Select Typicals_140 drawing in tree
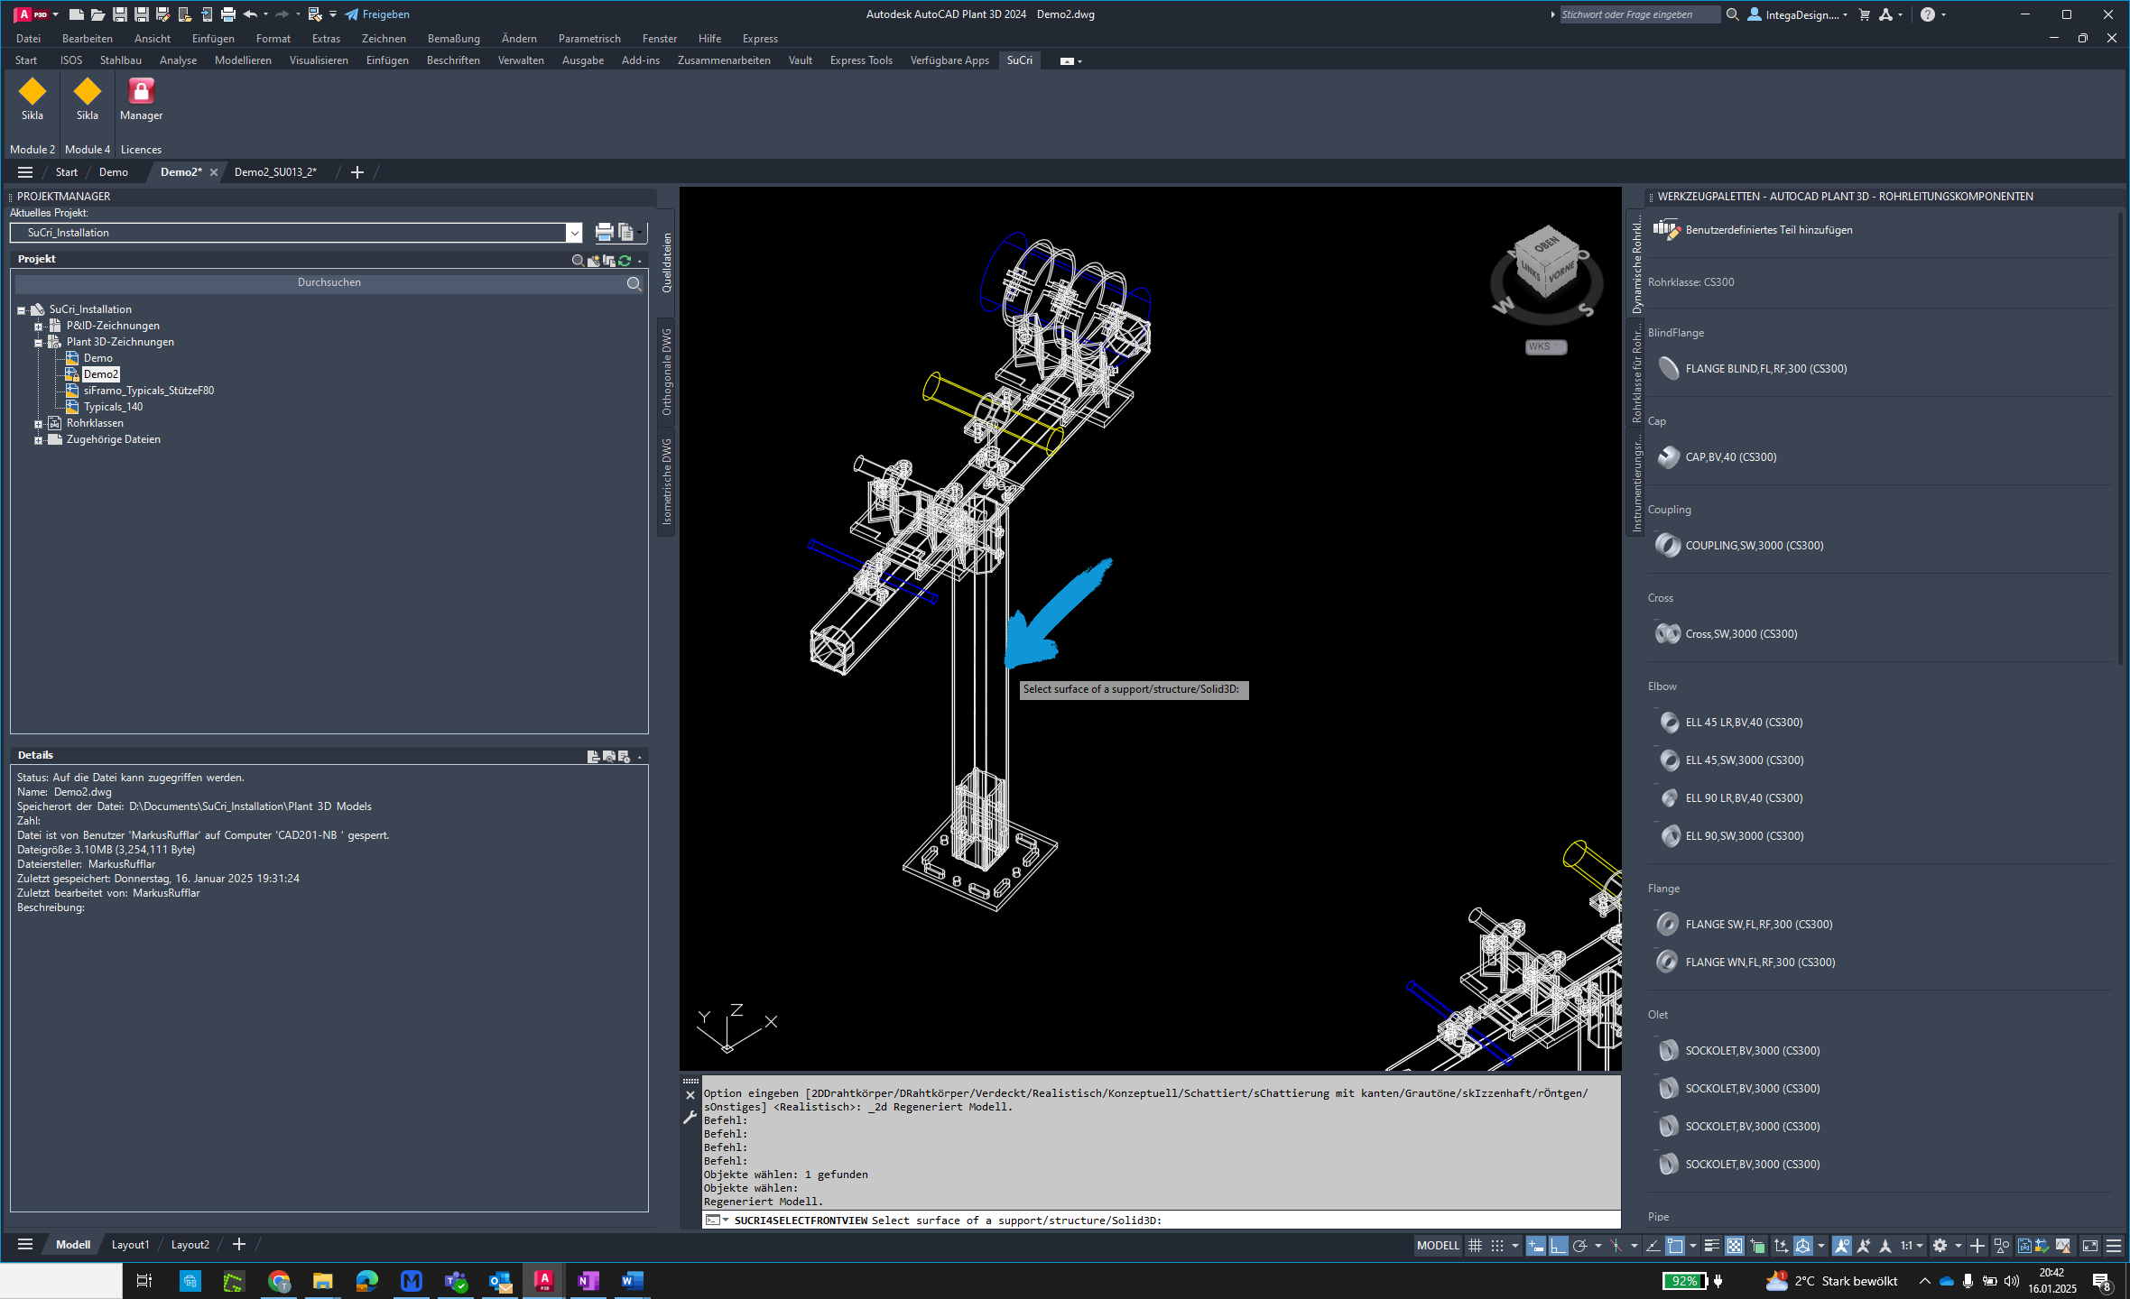Screen dimensions: 2130x1299 tap(114, 408)
